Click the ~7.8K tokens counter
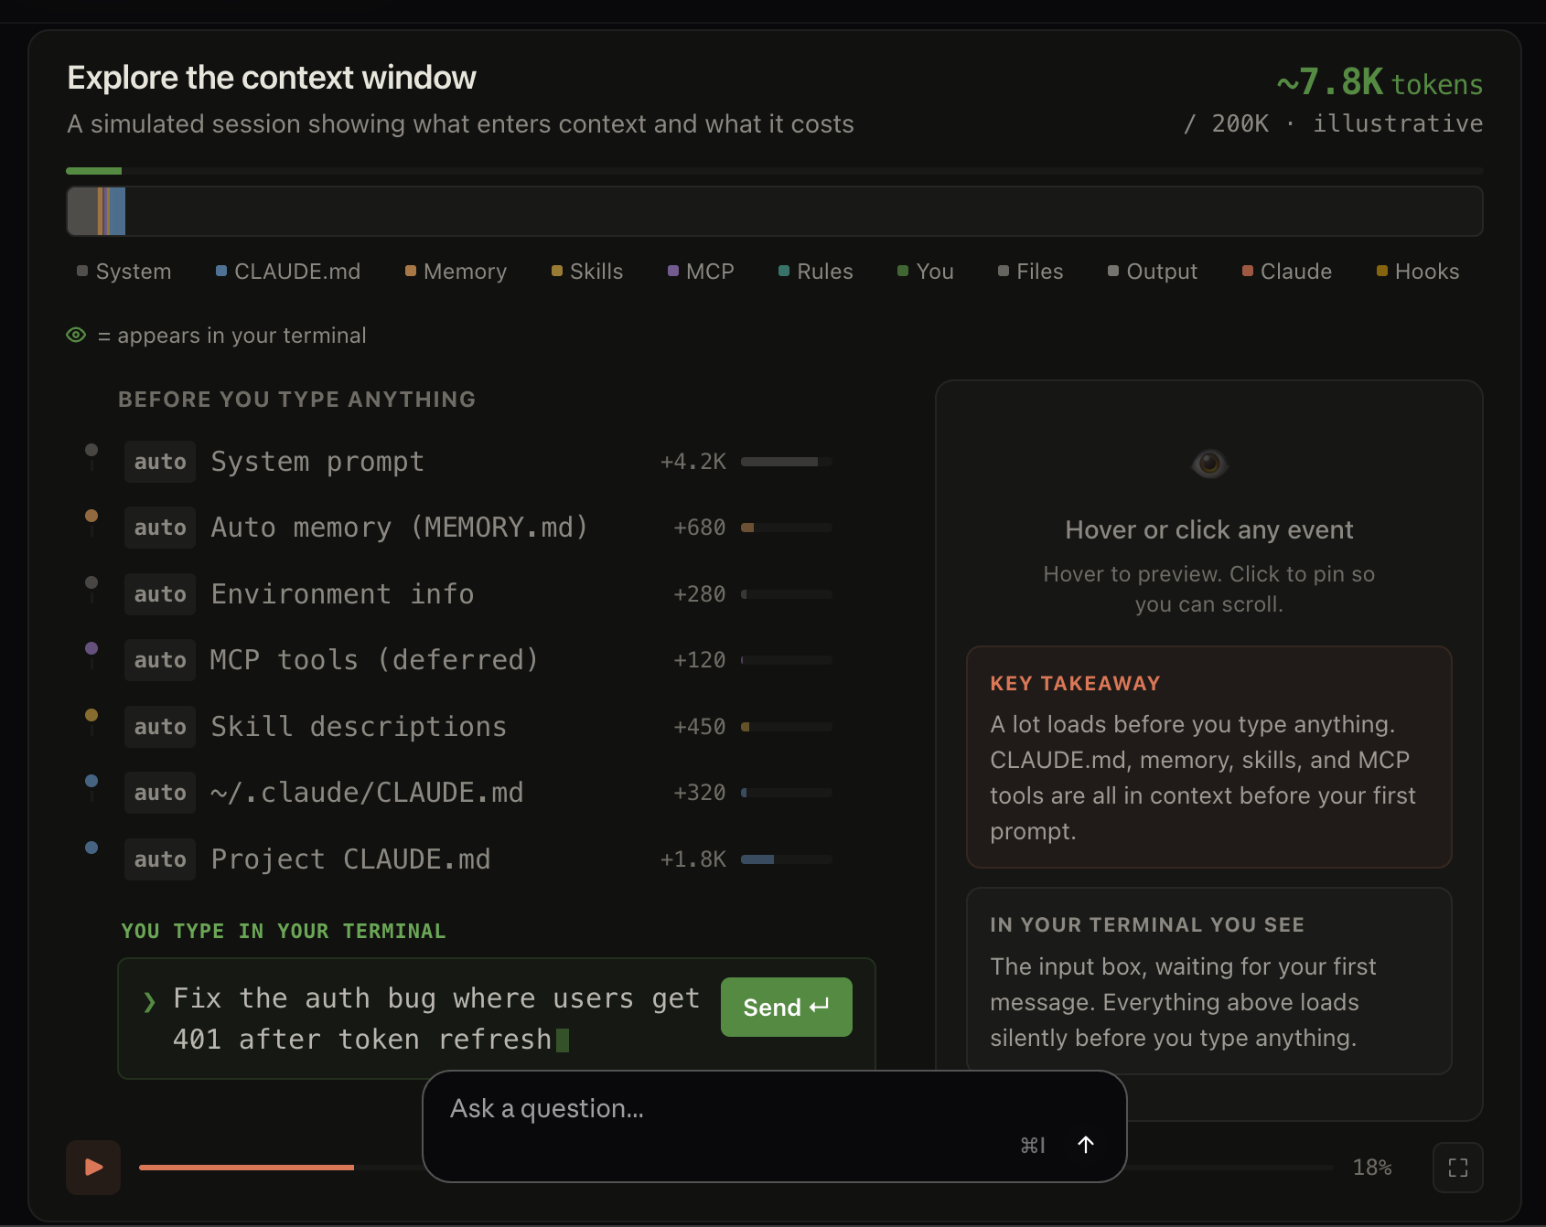The width and height of the screenshot is (1546, 1227). click(x=1380, y=82)
